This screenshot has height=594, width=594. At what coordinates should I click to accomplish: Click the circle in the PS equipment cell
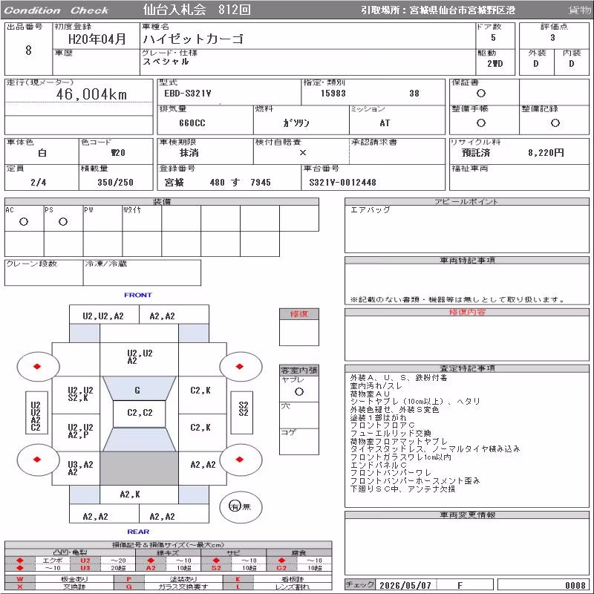[63, 221]
